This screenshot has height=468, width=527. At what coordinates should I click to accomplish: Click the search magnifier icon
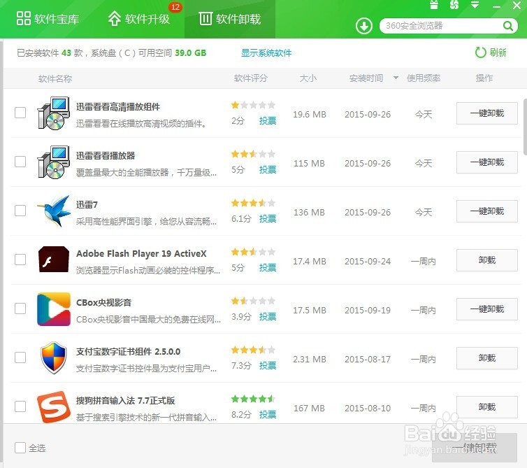[508, 26]
